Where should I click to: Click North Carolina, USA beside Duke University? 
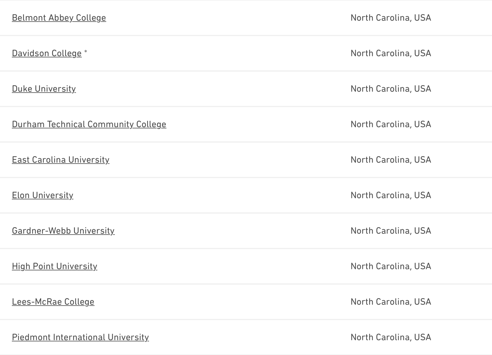click(x=391, y=89)
